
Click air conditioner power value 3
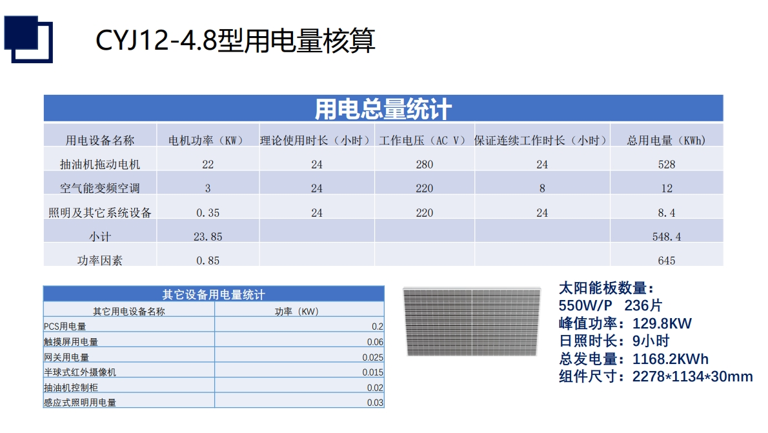click(x=208, y=188)
